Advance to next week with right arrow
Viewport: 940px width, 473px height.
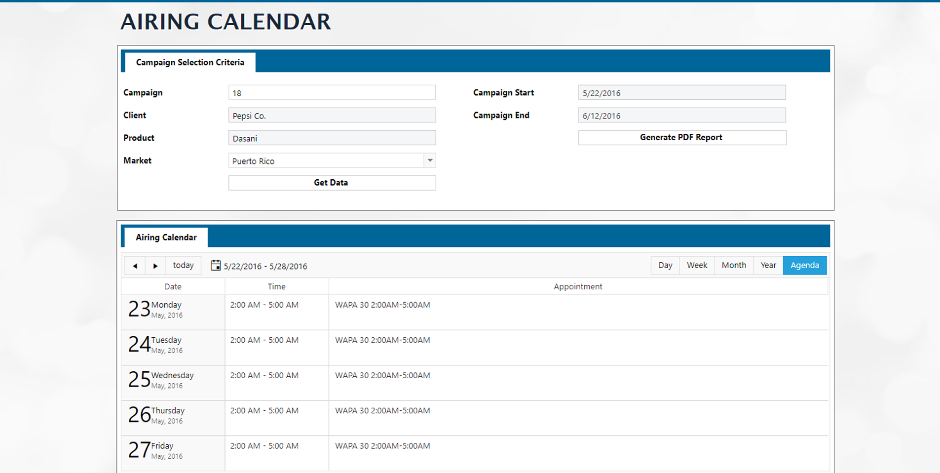(x=155, y=266)
